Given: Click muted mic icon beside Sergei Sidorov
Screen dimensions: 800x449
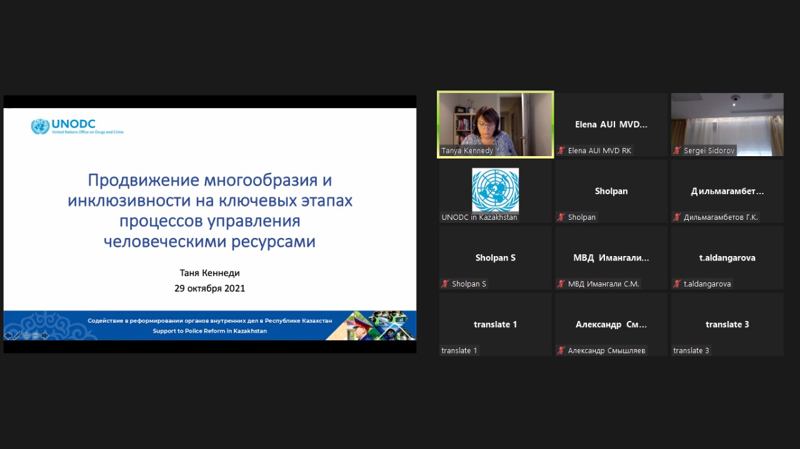Looking at the screenshot, I should tap(677, 150).
